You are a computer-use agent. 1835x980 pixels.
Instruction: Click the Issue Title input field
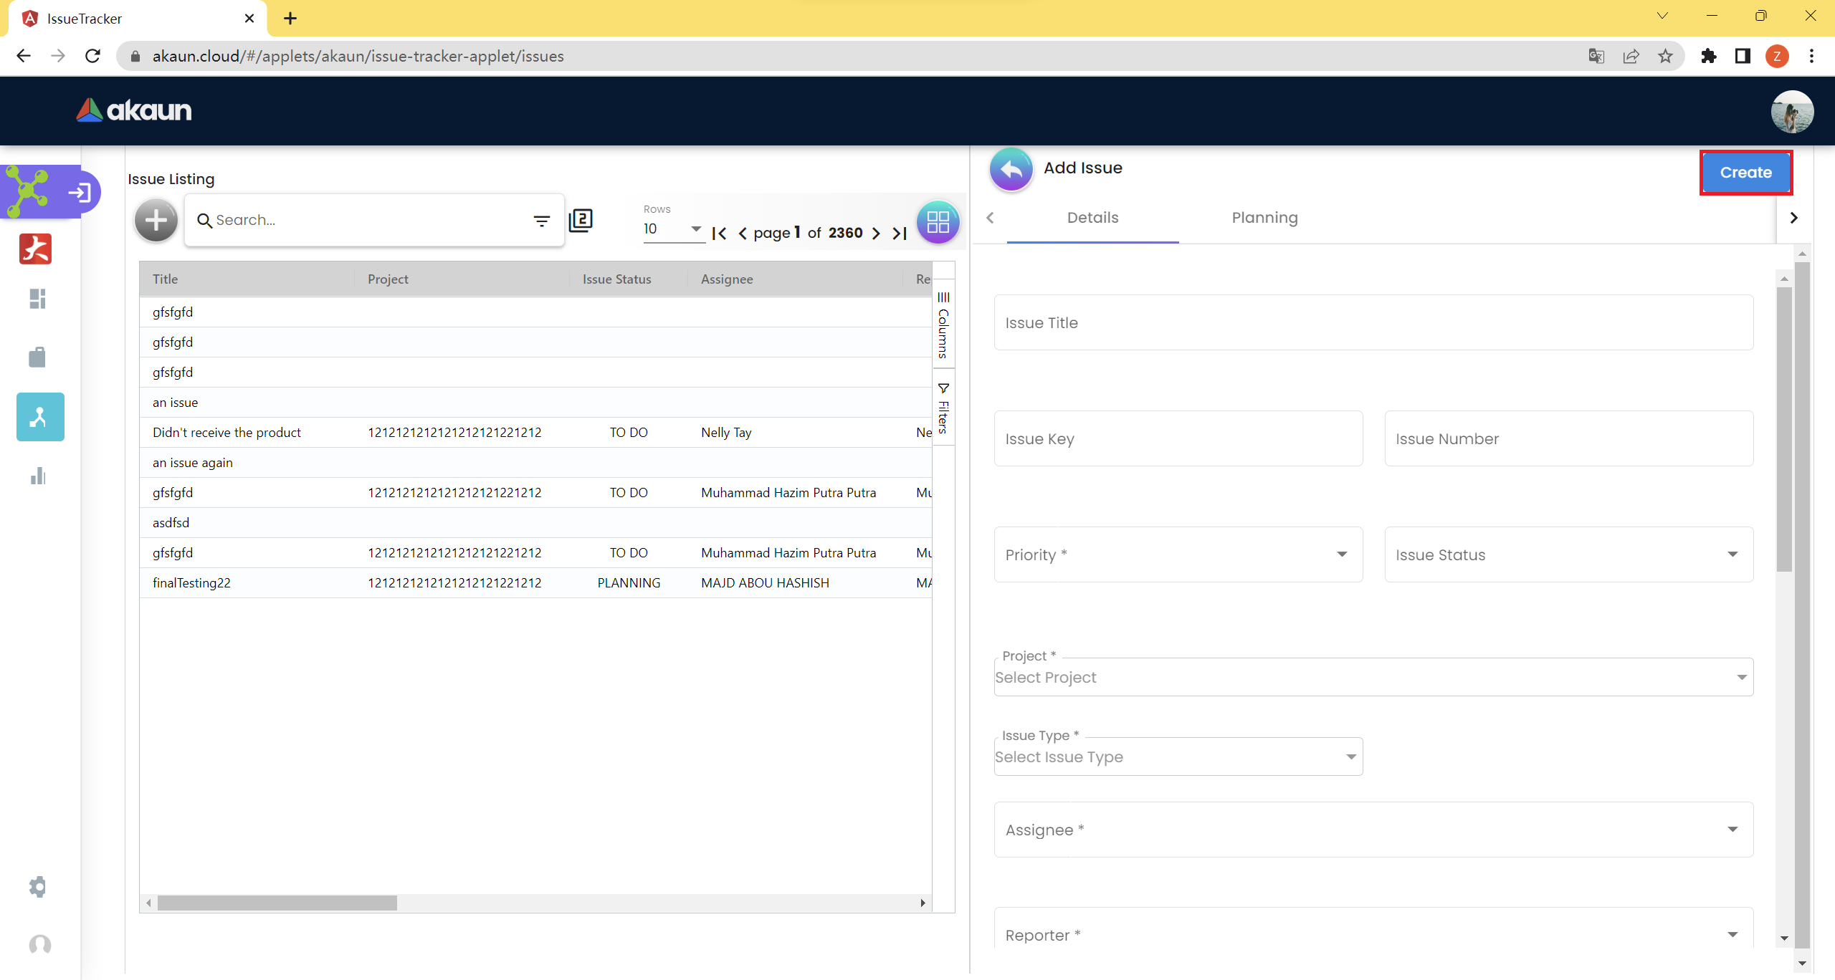[x=1373, y=323]
